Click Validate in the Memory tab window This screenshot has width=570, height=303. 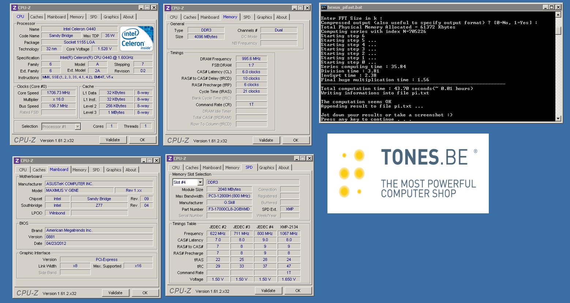(266, 140)
